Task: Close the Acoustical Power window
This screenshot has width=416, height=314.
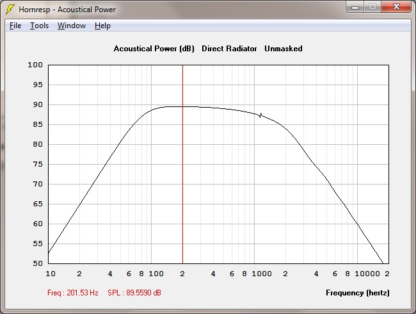Action: point(396,7)
